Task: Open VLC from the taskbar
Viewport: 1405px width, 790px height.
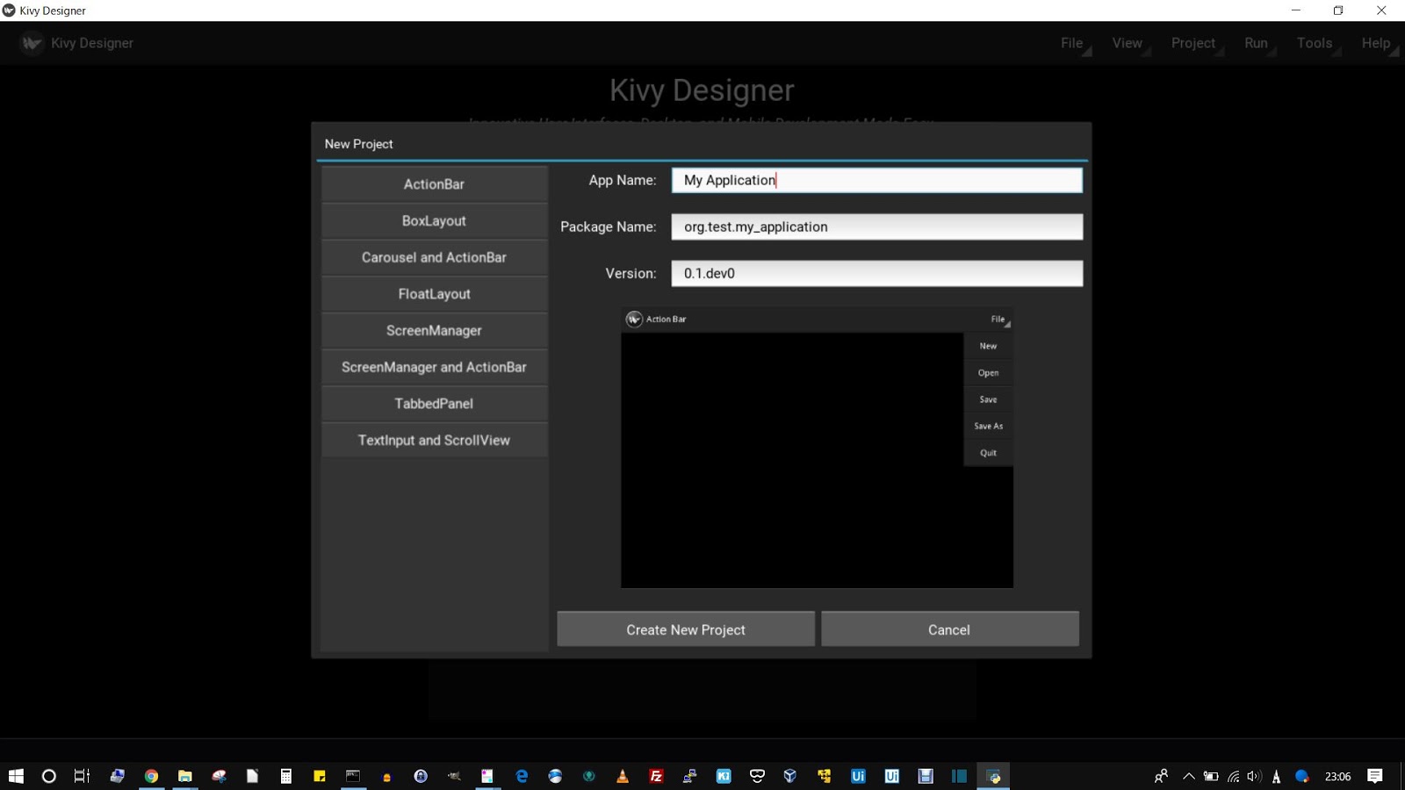Action: [622, 776]
